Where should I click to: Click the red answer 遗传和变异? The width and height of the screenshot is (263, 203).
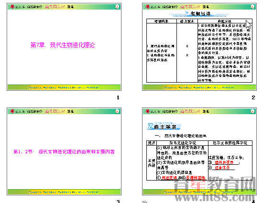224,162
